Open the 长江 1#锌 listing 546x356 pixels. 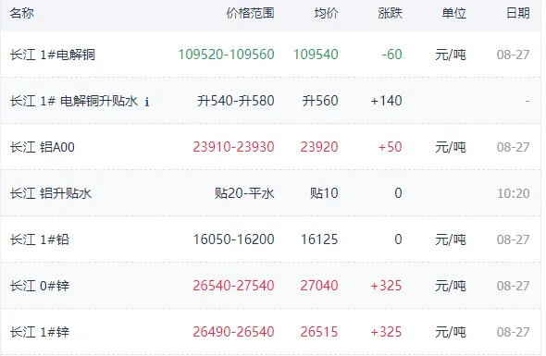(x=40, y=332)
